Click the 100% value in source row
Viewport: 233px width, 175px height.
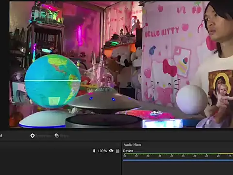pos(102,151)
